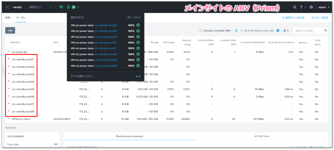This screenshot has height=150, width=334.
Task: Open task link arc-standby-test04
Action: (x=105, y=25)
